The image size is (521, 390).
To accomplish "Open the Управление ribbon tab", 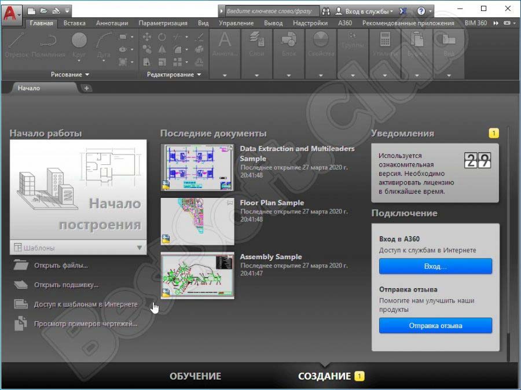I will click(236, 23).
